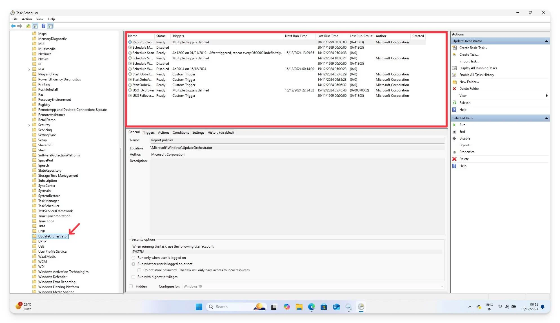The image size is (560, 323).
Task: Toggle Run whether user is logged on or not
Action: point(134,264)
